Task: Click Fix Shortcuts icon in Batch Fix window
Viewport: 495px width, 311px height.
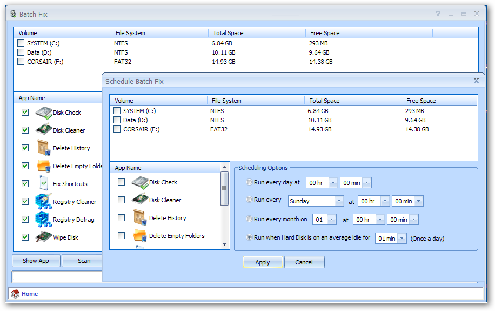Action: point(44,184)
